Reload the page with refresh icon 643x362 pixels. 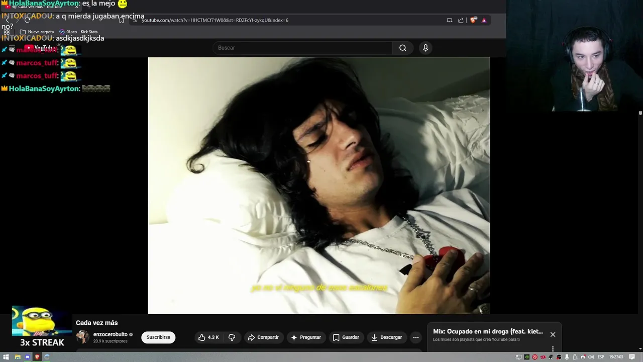(x=27, y=20)
